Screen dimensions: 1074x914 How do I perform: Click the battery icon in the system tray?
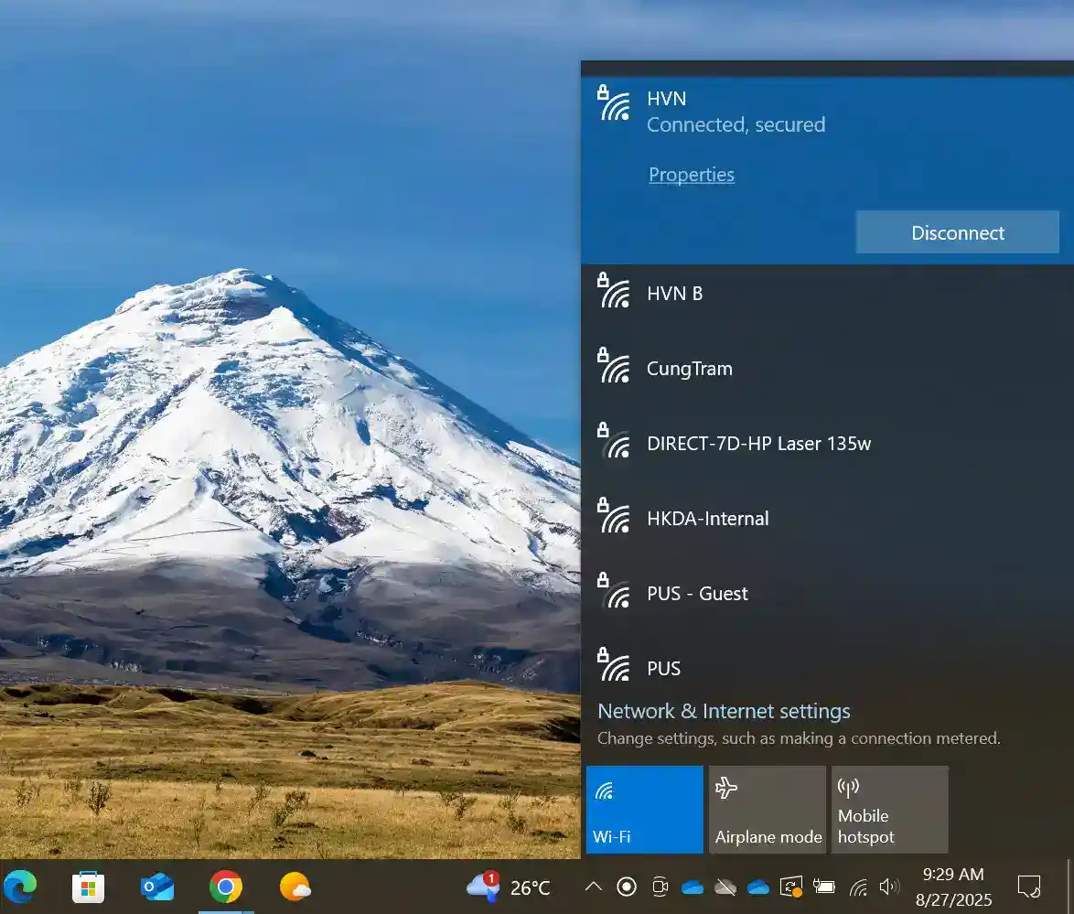click(824, 887)
